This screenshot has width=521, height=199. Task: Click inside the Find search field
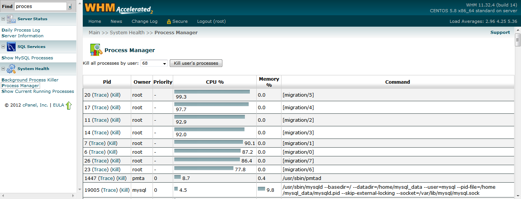tap(40, 6)
